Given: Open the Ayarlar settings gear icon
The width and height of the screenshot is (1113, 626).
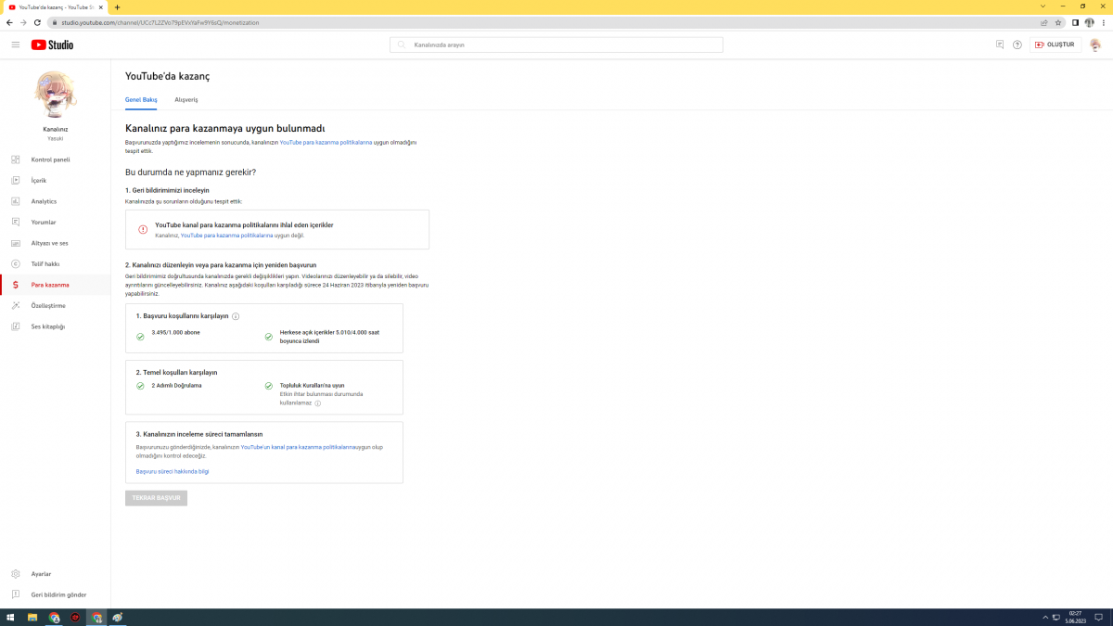Looking at the screenshot, I should (x=16, y=574).
